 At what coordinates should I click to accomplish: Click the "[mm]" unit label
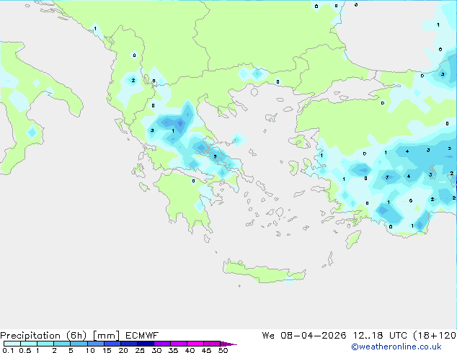point(106,336)
